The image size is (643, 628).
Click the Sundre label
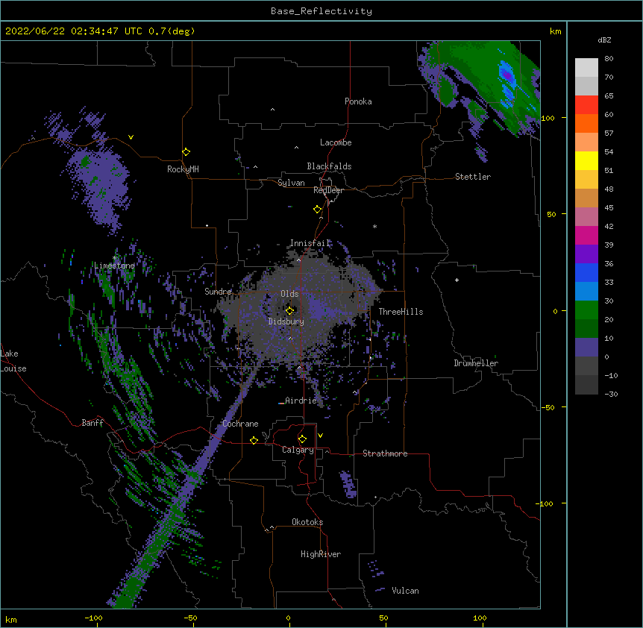[218, 292]
